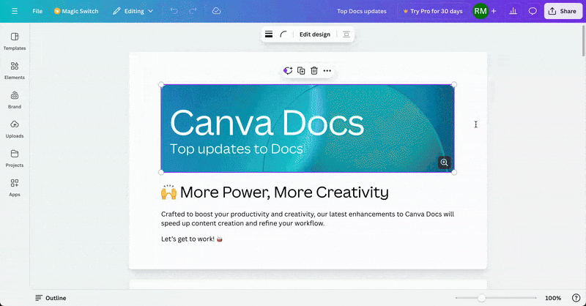The width and height of the screenshot is (586, 306).
Task: Share the document
Action: [563, 11]
